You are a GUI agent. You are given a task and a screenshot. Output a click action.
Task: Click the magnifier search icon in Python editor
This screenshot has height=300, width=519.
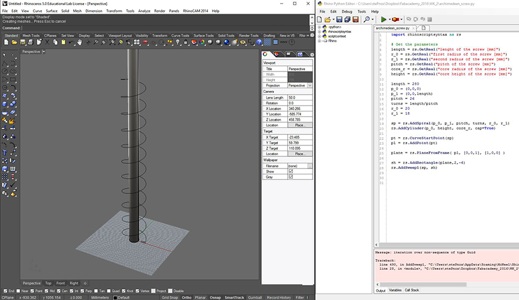click(367, 20)
